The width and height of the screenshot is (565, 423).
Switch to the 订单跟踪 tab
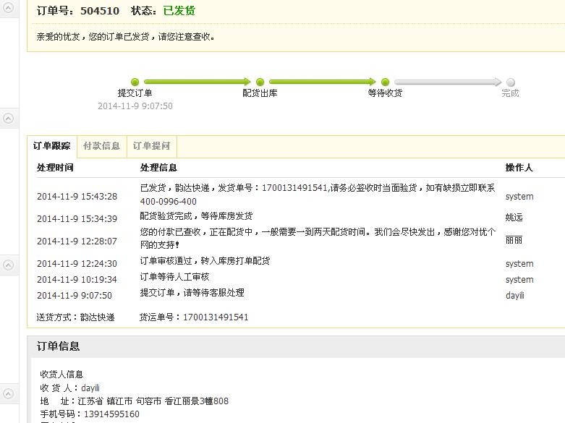pyautogui.click(x=52, y=146)
